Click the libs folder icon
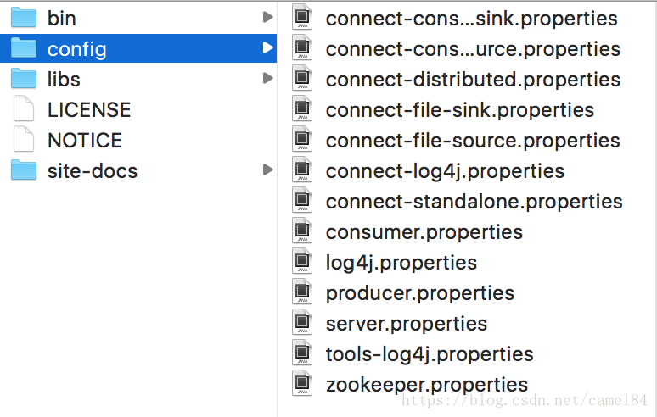 pyautogui.click(x=24, y=79)
